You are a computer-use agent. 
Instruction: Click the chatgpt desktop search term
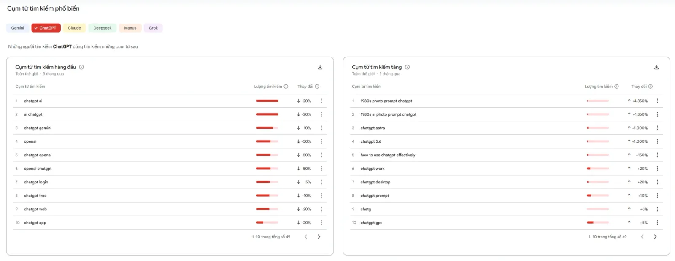(375, 182)
